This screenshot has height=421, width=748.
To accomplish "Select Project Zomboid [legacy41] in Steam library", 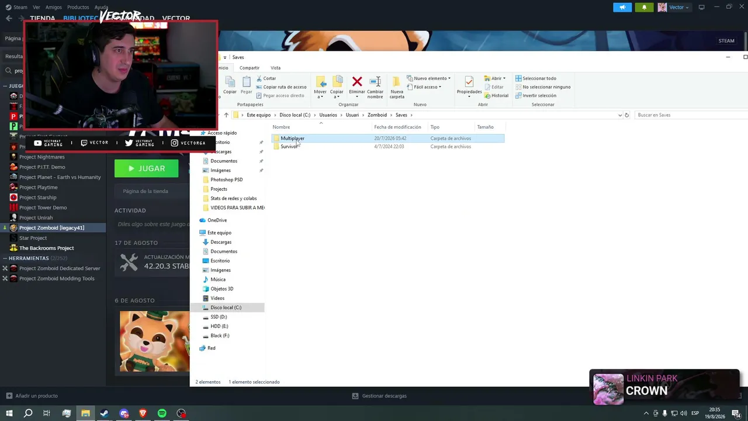I will pos(53,227).
